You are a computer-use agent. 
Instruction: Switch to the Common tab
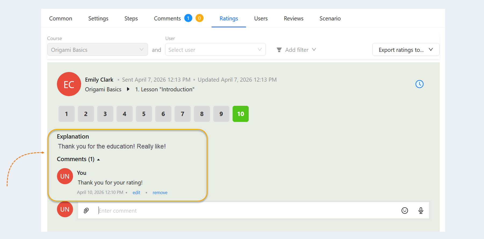point(61,19)
